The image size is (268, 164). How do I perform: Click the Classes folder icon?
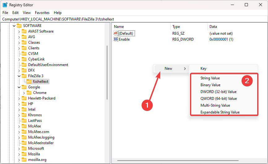click(24, 42)
